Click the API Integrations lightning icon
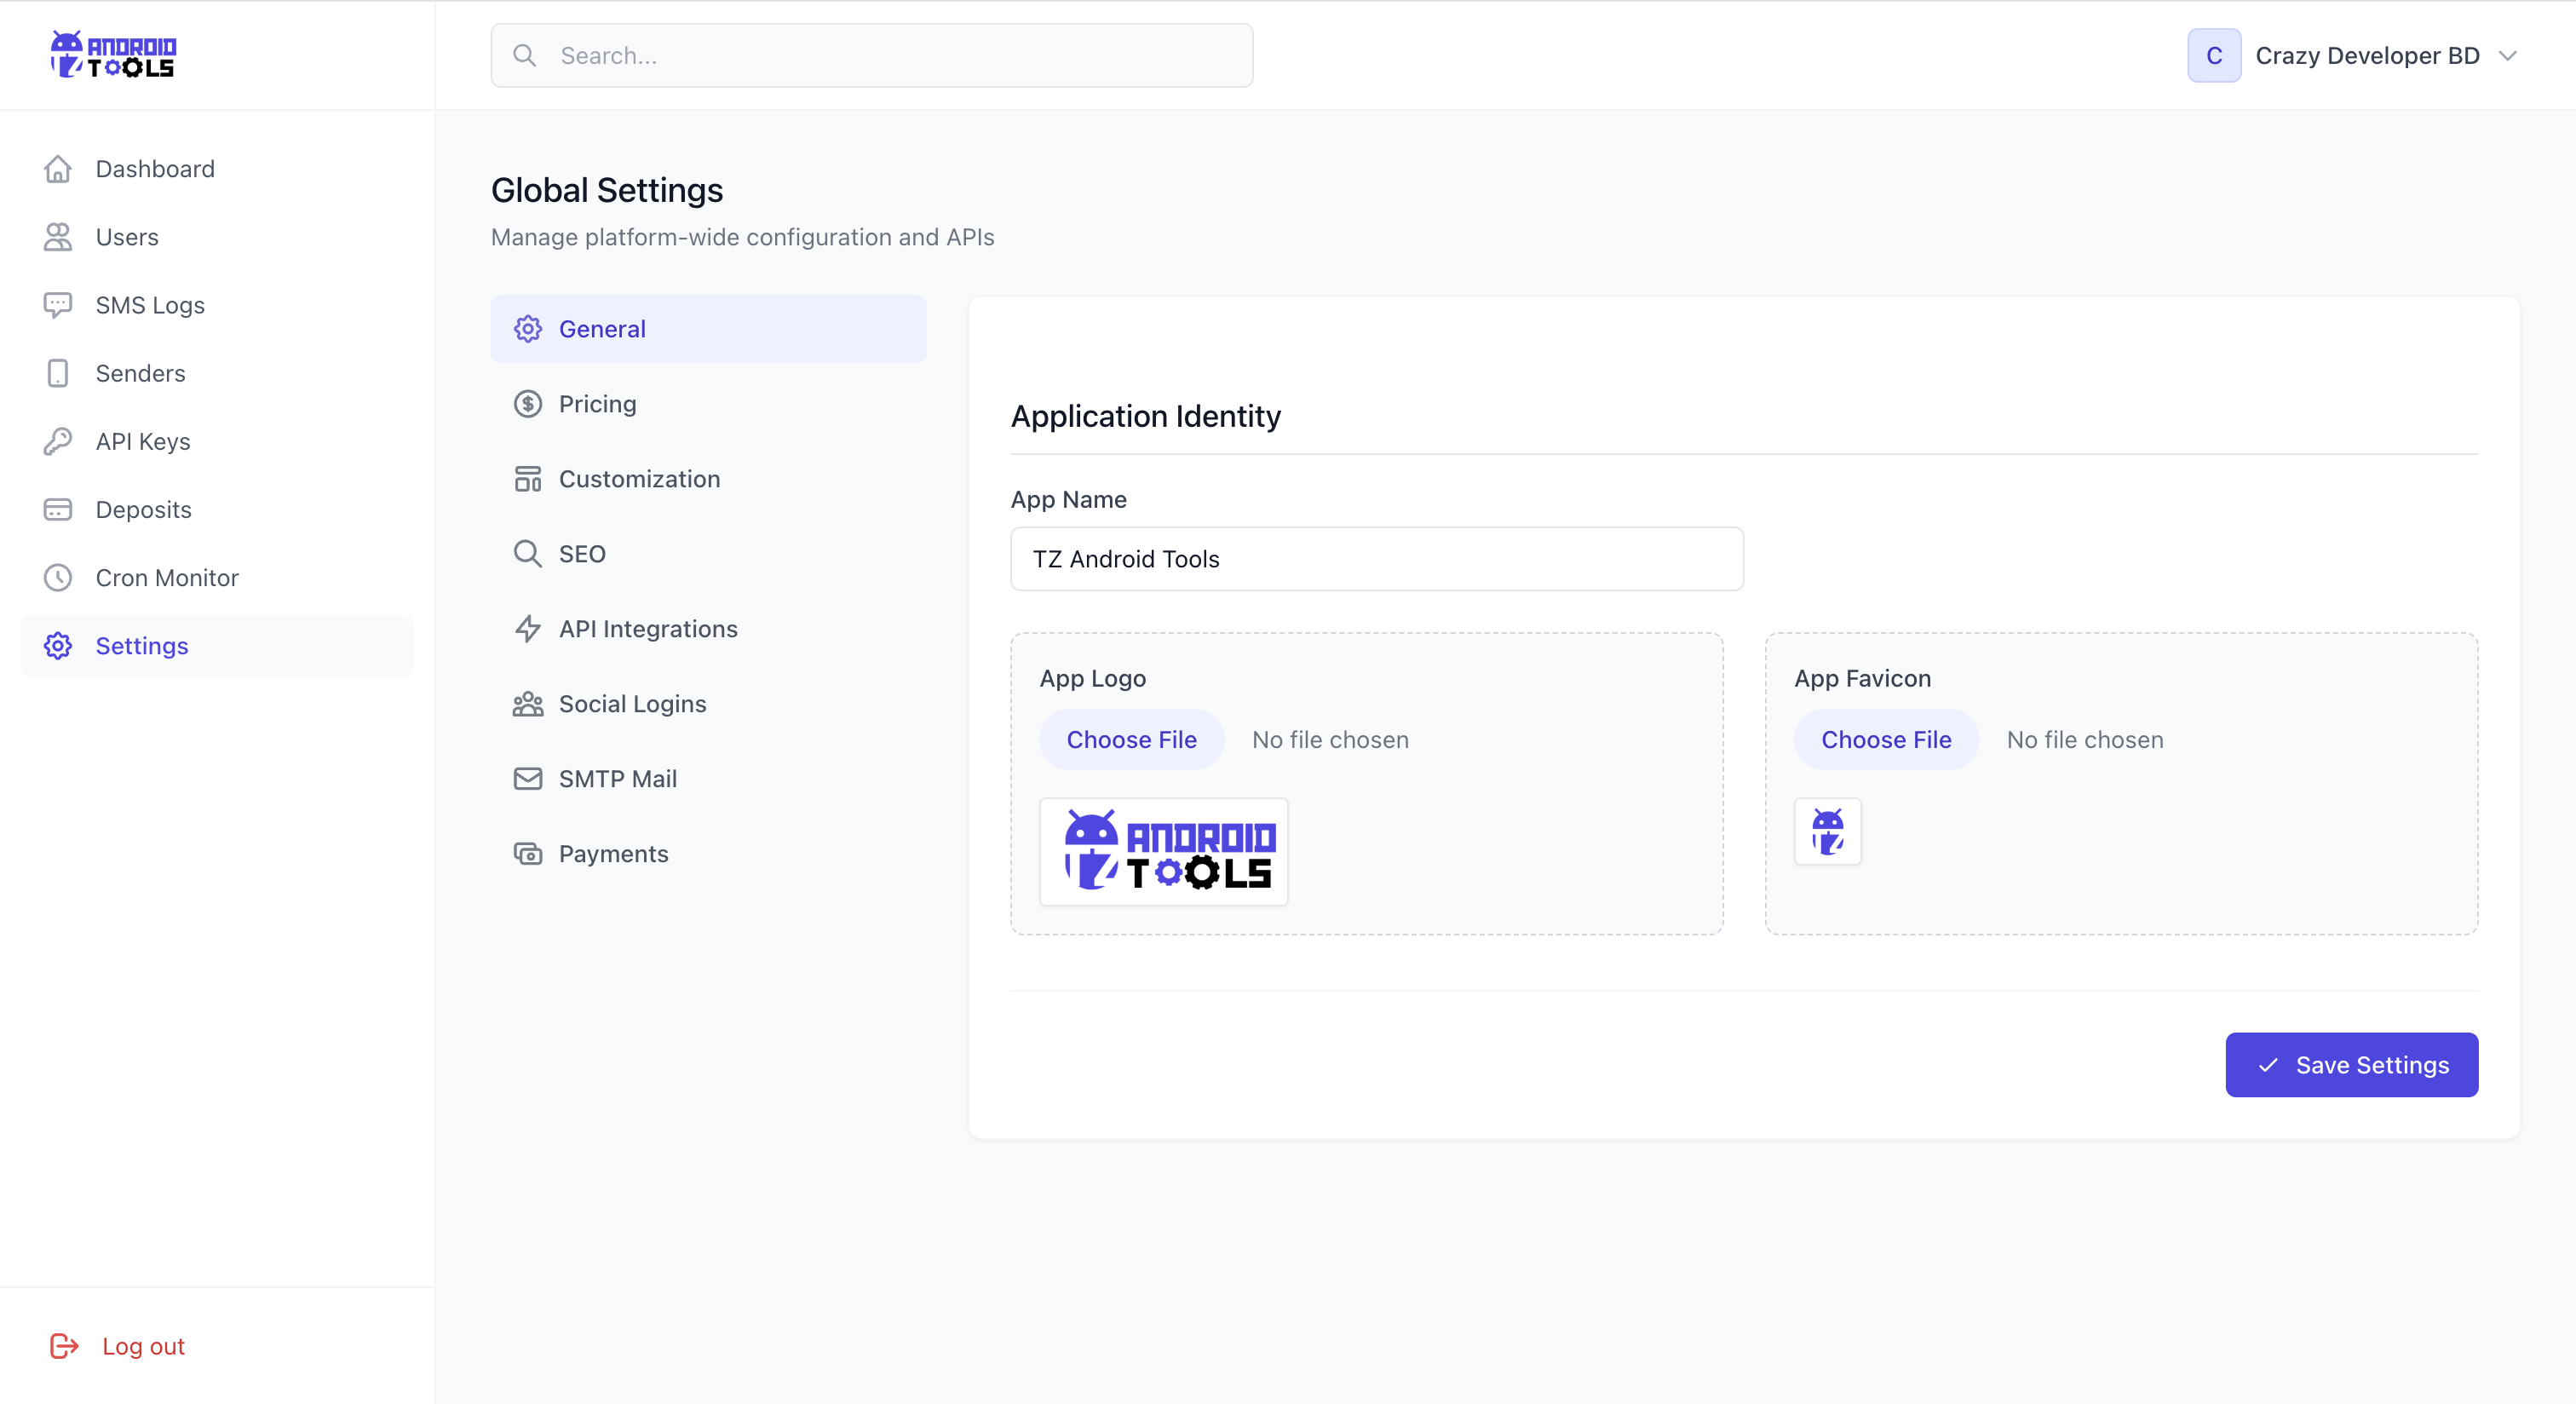 527,629
